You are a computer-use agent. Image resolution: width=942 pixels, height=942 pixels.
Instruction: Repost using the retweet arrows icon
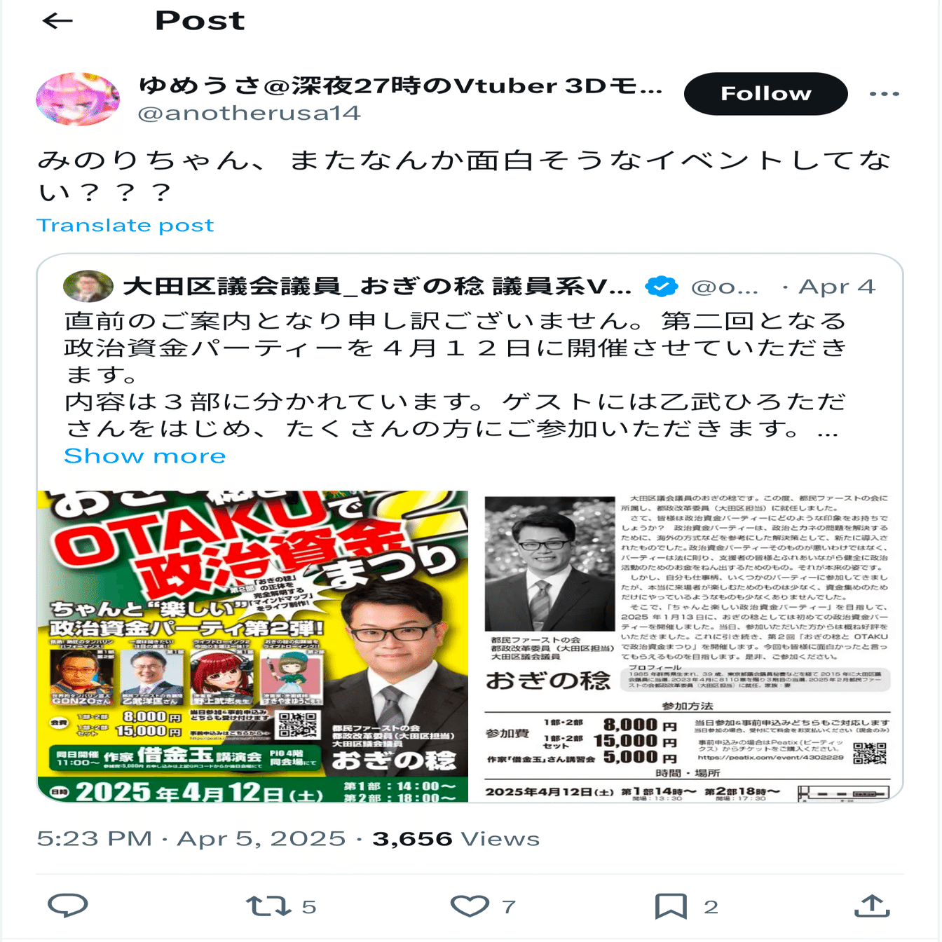(268, 906)
